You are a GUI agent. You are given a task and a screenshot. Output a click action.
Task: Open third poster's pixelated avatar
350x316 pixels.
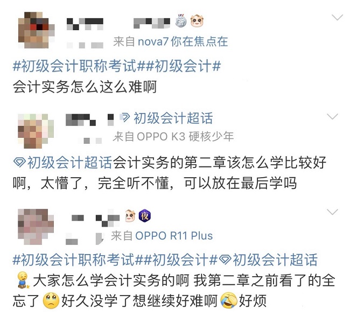pos(36,227)
